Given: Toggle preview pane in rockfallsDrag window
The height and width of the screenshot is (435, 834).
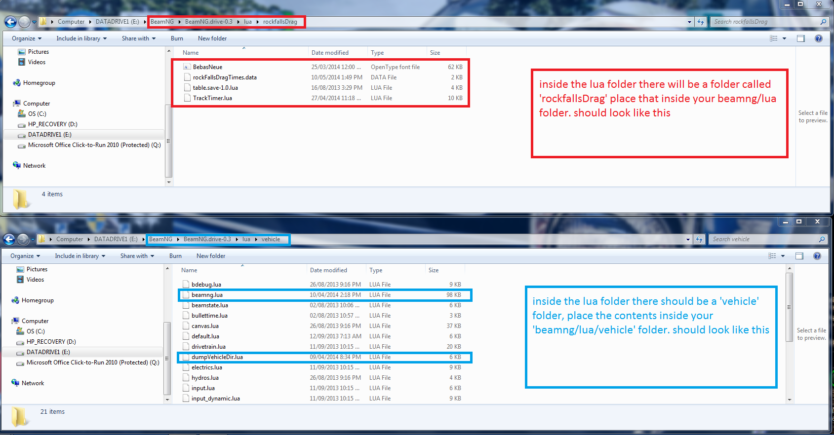Looking at the screenshot, I should [x=800, y=38].
